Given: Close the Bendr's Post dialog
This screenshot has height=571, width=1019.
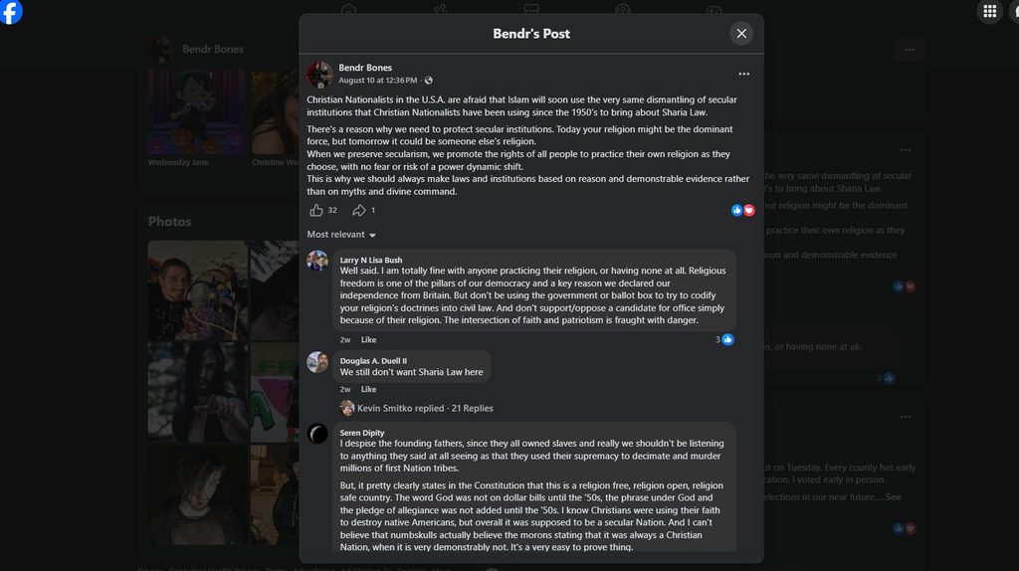Looking at the screenshot, I should (x=741, y=33).
